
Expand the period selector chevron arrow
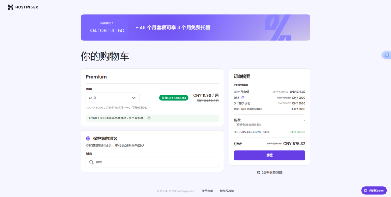coord(134,98)
